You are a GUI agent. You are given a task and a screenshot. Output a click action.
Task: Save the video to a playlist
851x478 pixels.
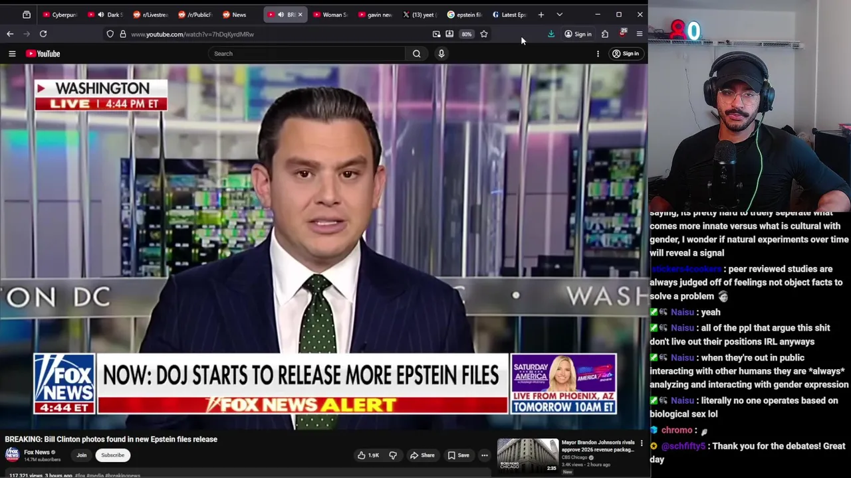point(459,455)
